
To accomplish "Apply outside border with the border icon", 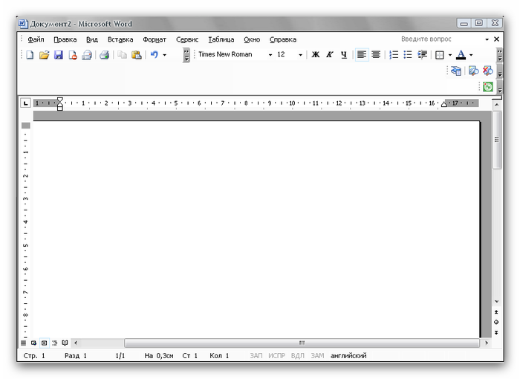I will point(440,55).
